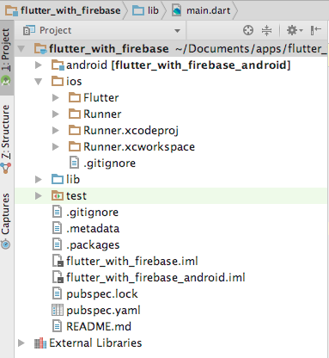Select the pubspec.lock file name
The height and width of the screenshot is (358, 329).
102,294
